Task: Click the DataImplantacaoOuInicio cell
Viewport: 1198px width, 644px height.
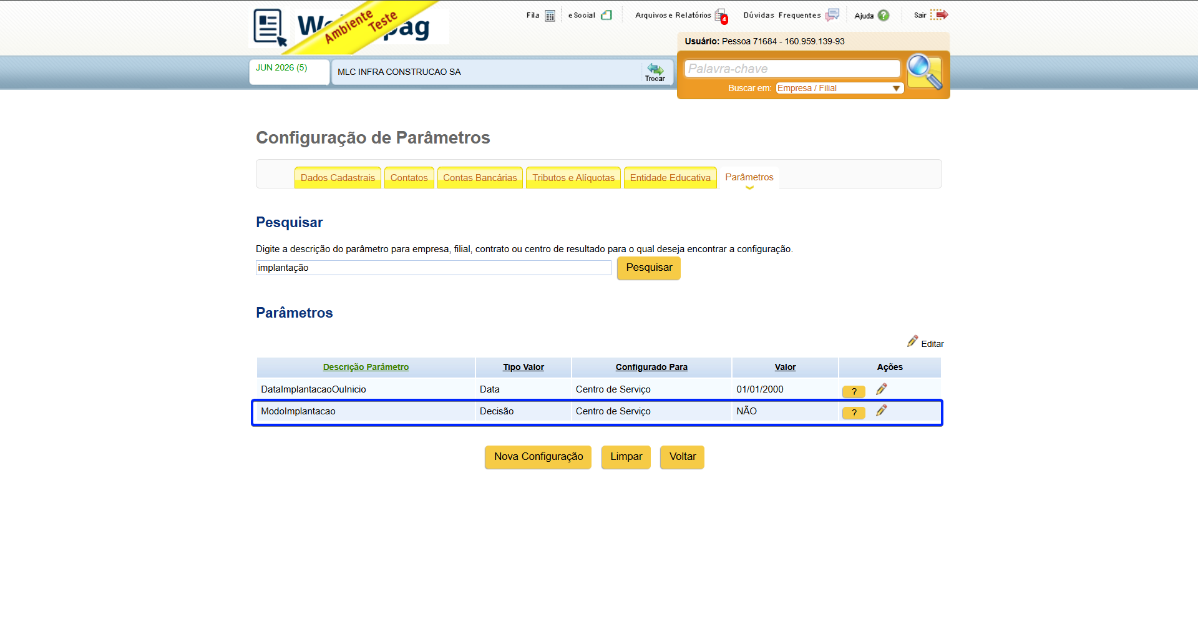Action: (366, 389)
